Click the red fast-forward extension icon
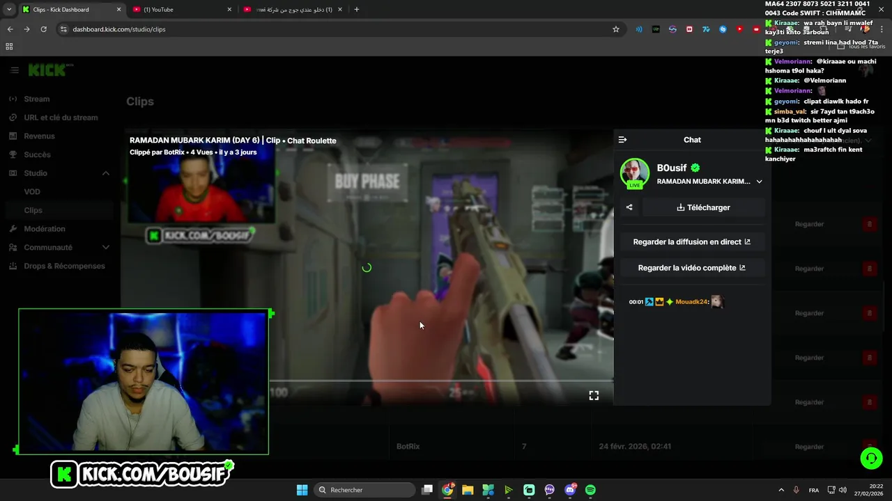This screenshot has height=501, width=892. 689,29
